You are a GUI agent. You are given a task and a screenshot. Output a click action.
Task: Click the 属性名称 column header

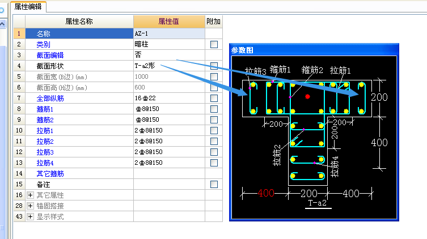(79, 22)
